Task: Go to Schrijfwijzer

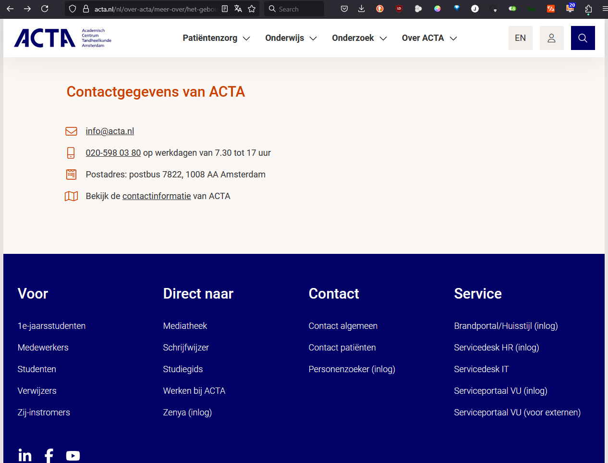Action: click(186, 348)
